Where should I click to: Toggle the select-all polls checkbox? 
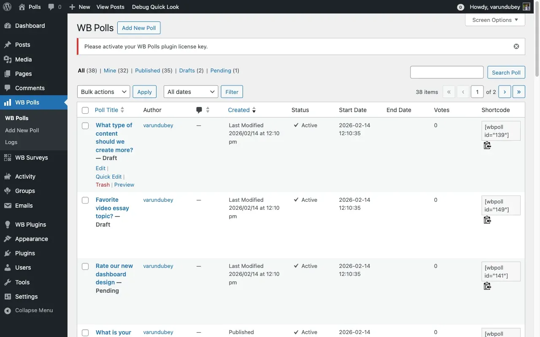85,110
